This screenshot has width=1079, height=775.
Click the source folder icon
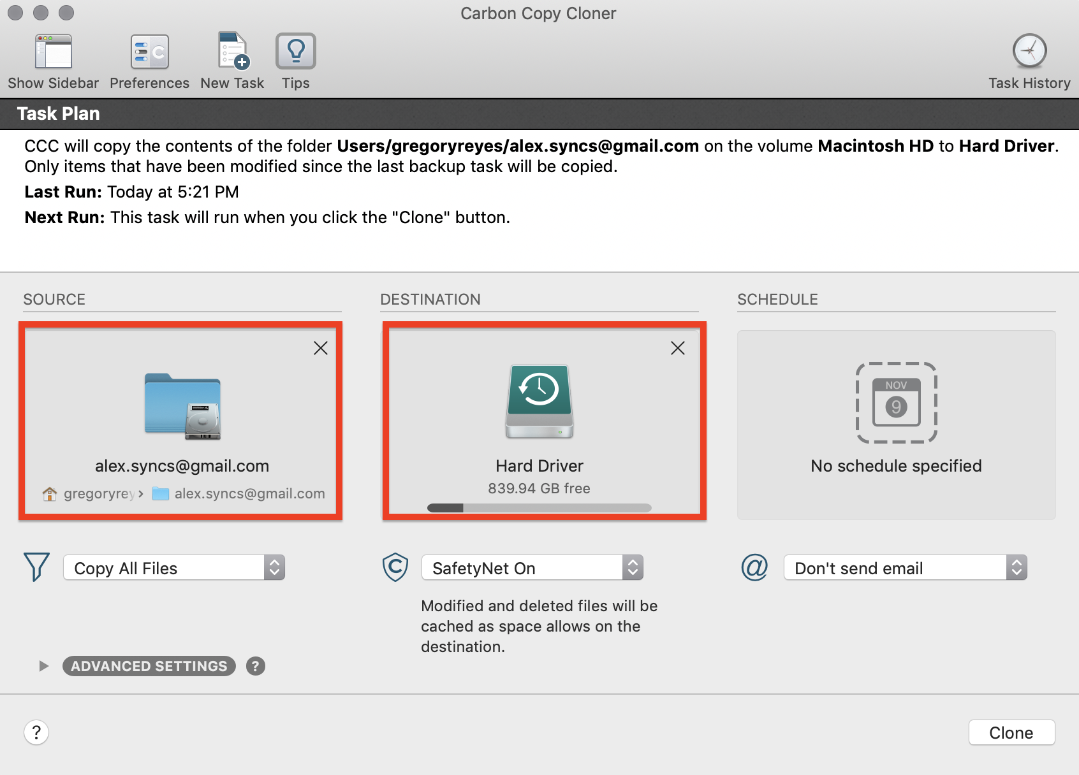(182, 406)
